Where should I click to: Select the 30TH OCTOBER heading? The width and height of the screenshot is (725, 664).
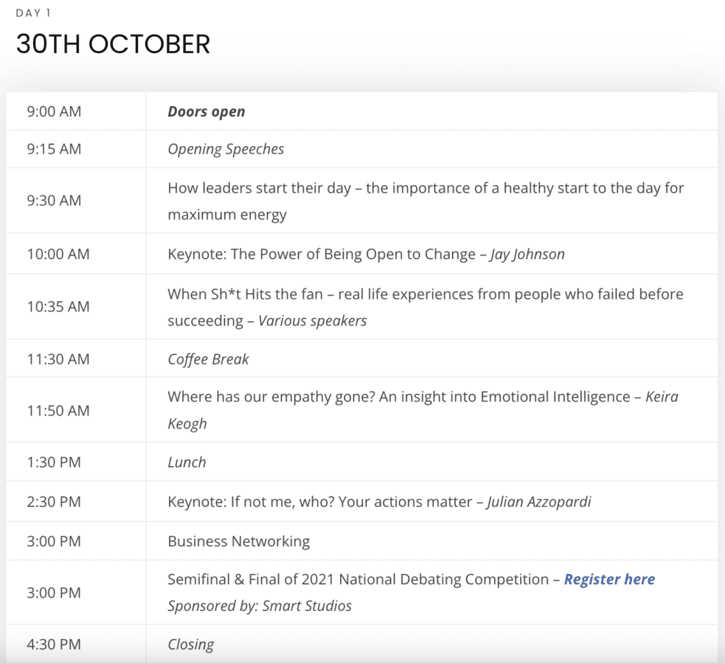pos(114,44)
